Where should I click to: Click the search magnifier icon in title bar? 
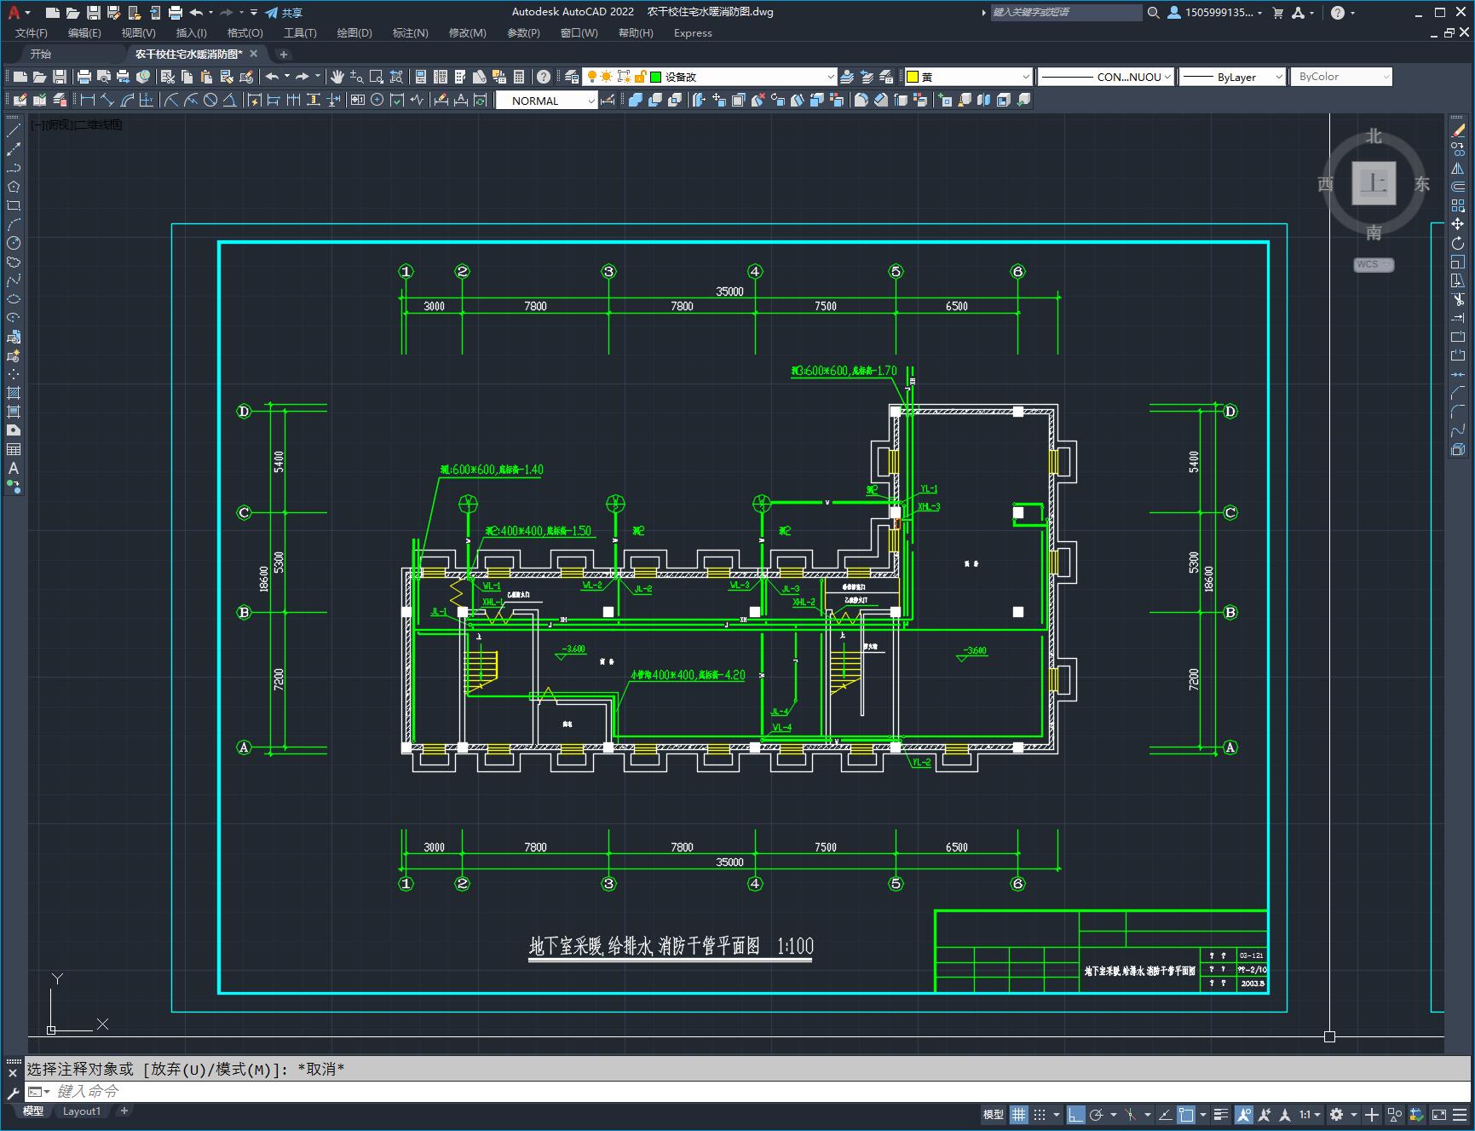point(1153,13)
